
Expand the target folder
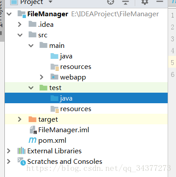point(20,119)
